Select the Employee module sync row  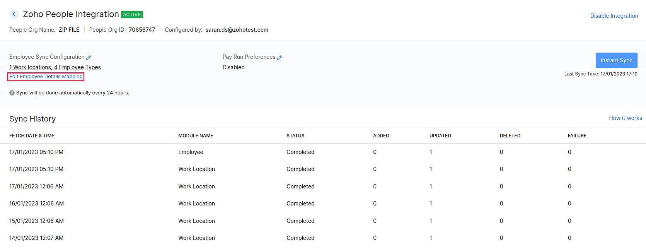191,152
